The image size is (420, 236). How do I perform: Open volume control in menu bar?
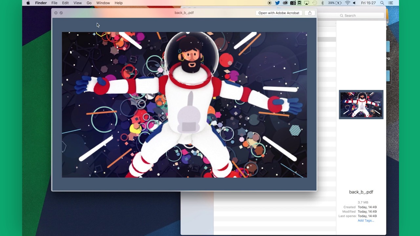(x=354, y=3)
